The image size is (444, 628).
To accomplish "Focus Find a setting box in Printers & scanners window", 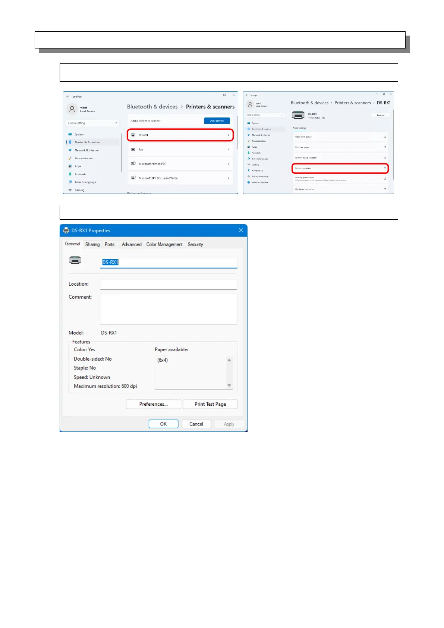I will 92,123.
